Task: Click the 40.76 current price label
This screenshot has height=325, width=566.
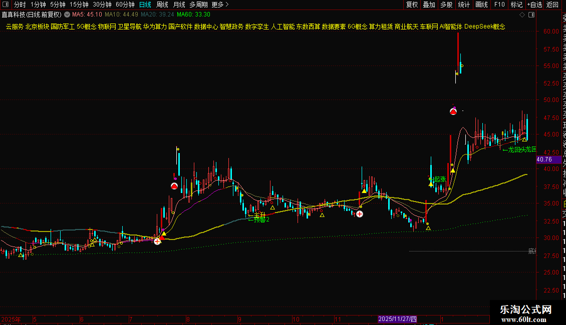Action: click(x=548, y=159)
